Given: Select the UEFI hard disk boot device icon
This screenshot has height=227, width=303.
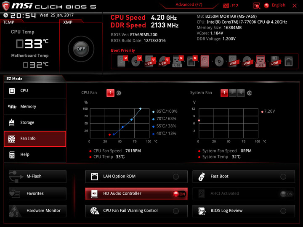Looking at the screenshot, I should [122, 61].
